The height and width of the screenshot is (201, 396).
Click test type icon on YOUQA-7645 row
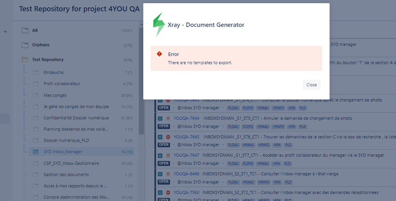160,137
